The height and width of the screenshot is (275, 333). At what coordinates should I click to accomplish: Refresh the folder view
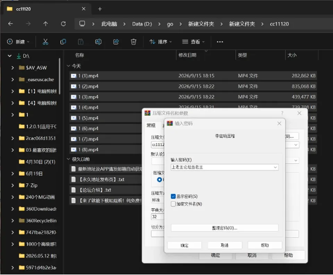pos(63,24)
